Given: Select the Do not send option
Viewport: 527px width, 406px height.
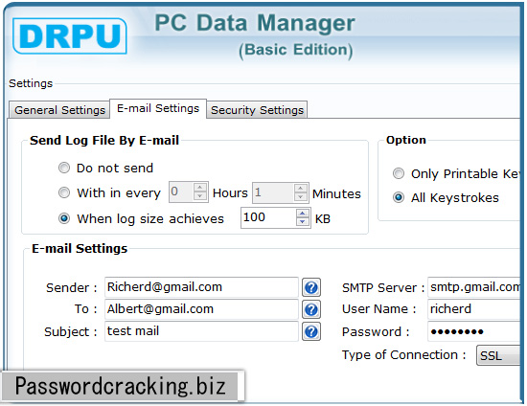Looking at the screenshot, I should pos(64,168).
